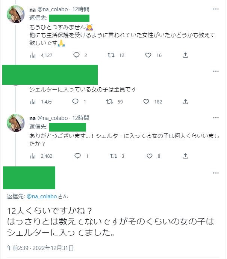
Task: Open more options menu on first tweet
Action: point(216,9)
